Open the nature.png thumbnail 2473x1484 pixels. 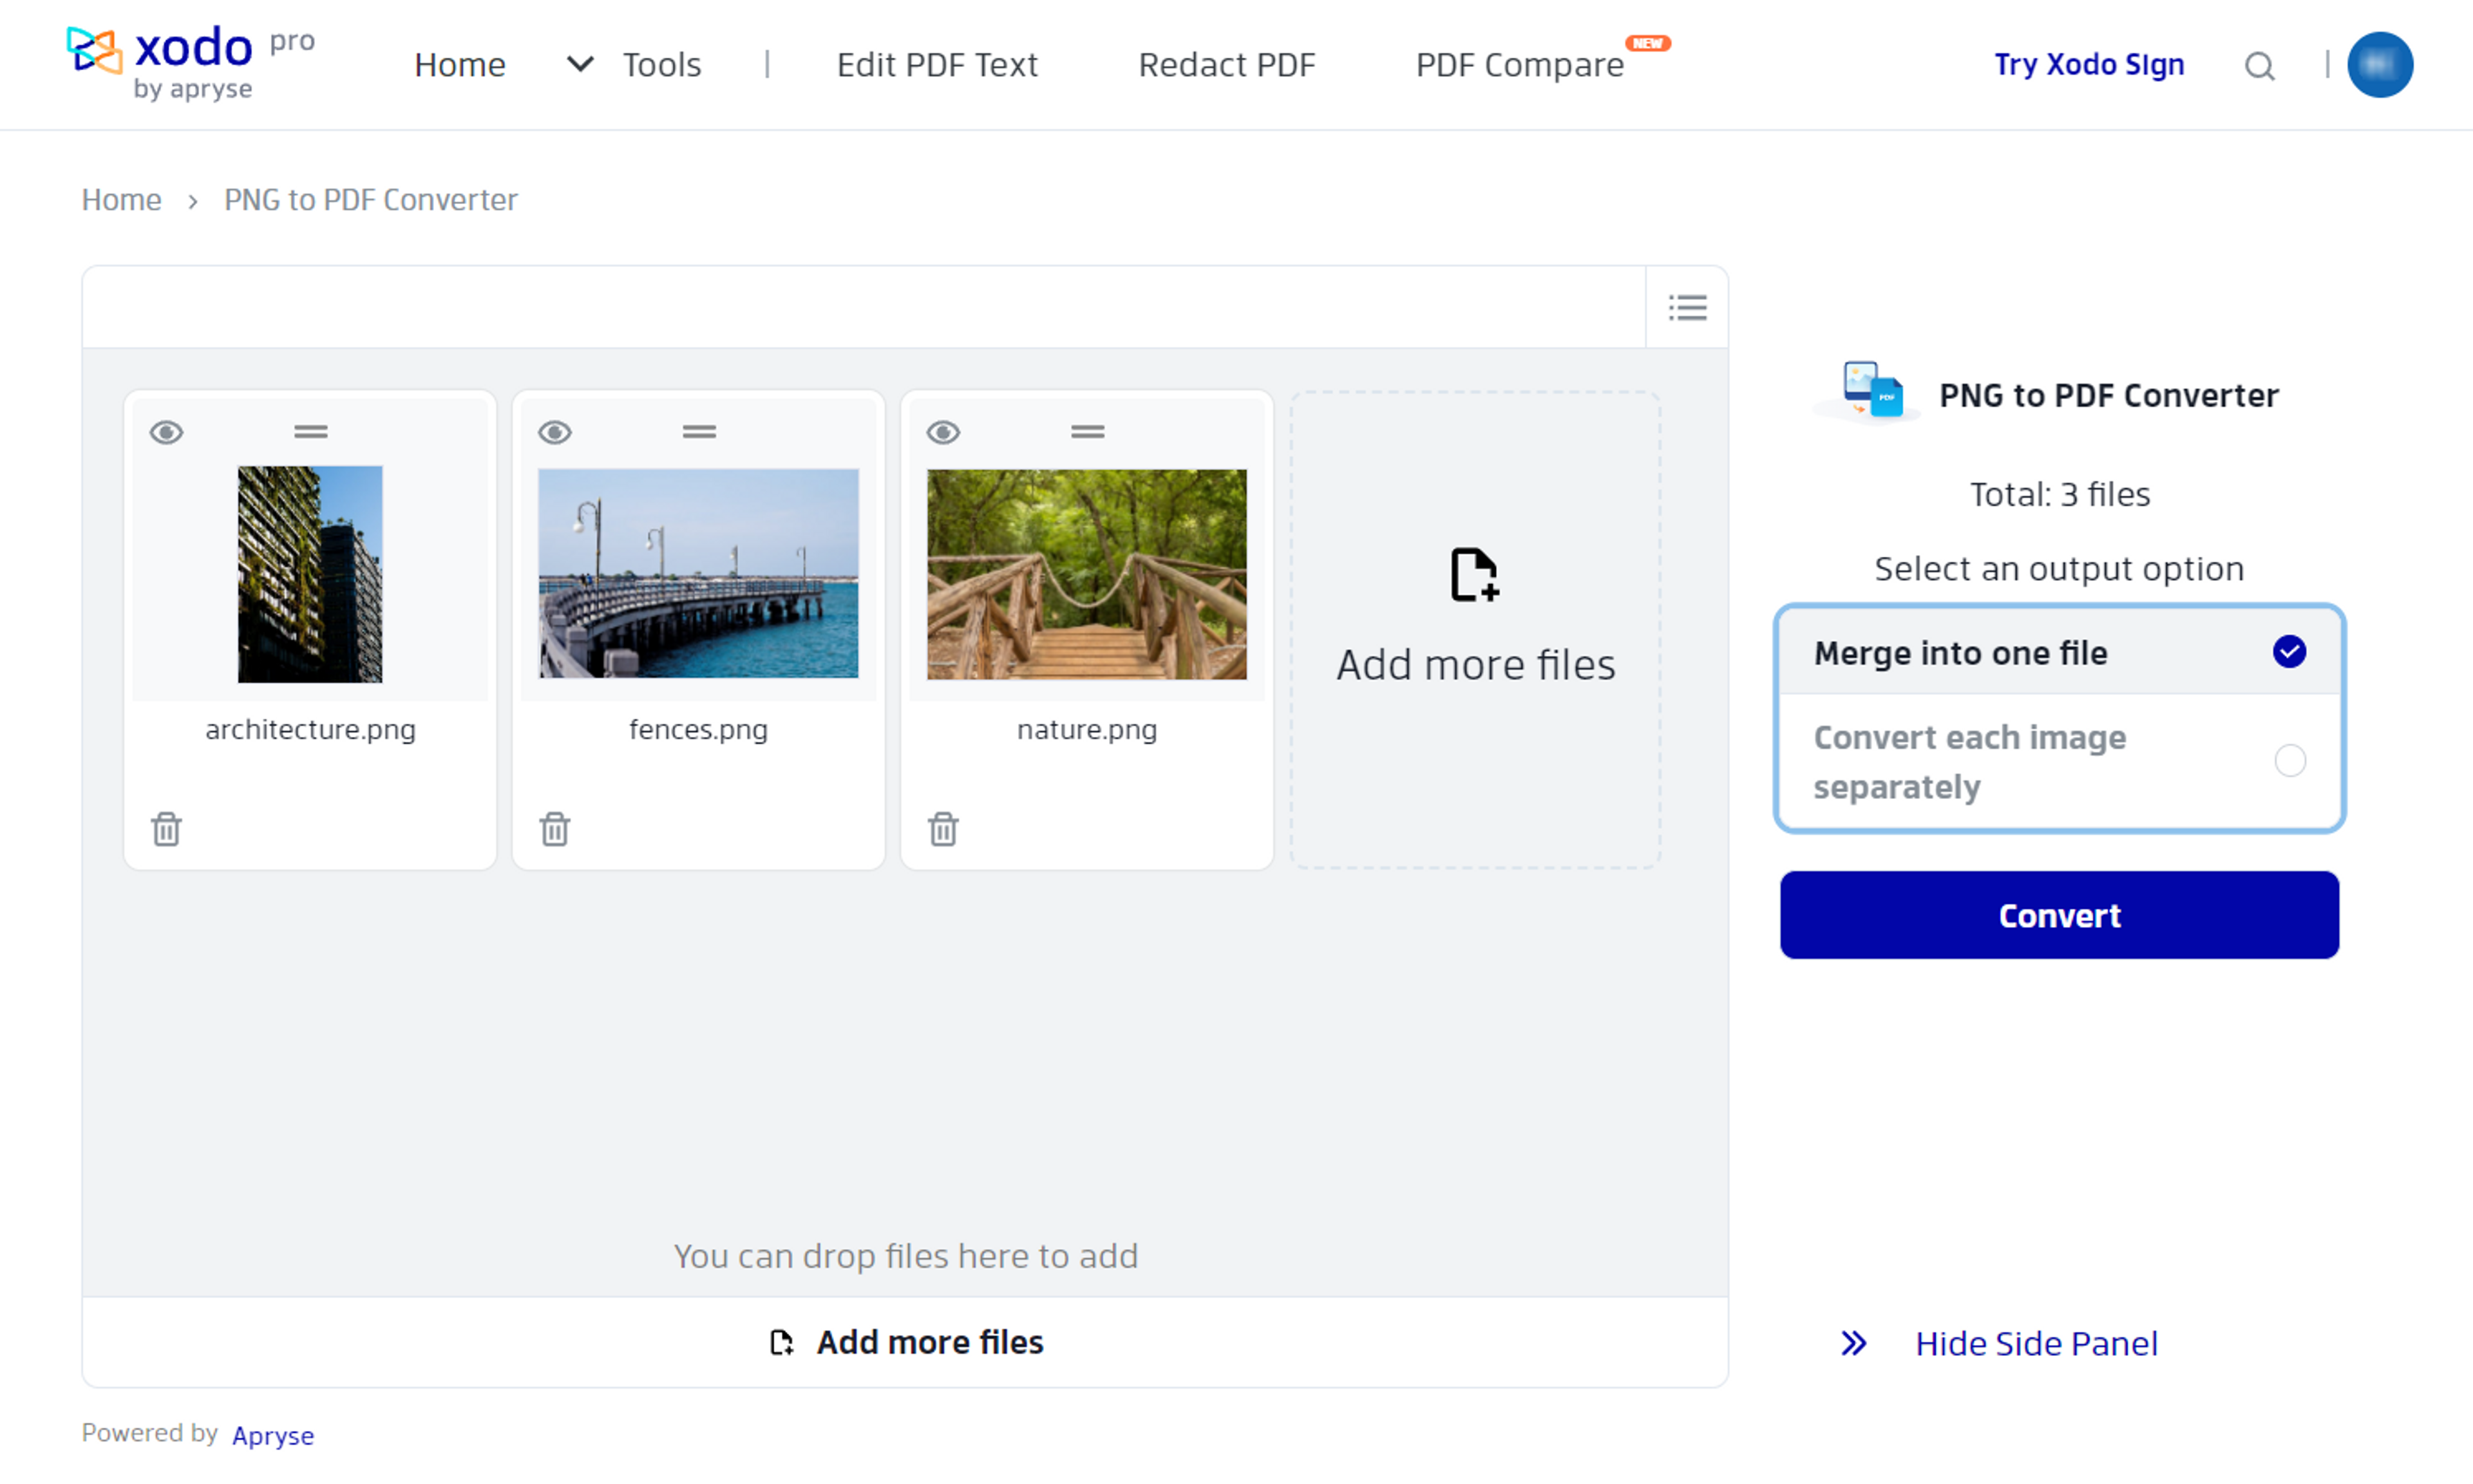pyautogui.click(x=1086, y=574)
